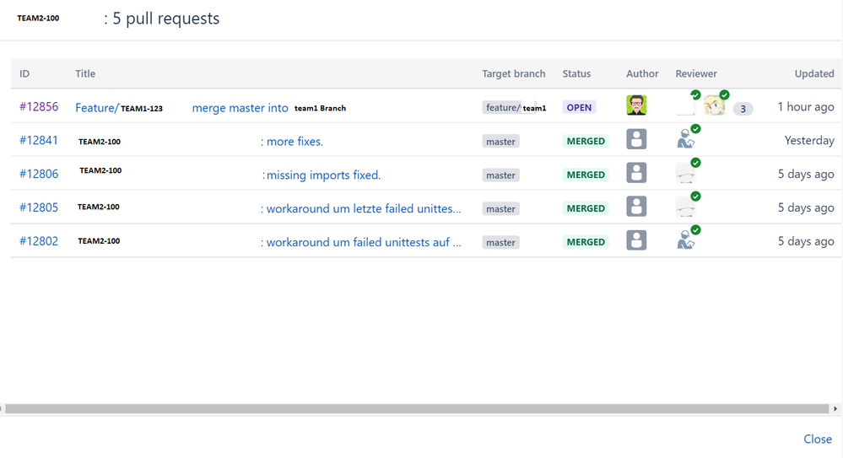
Task: Click blonde reviewer avatar in #12856 row
Action: [715, 106]
